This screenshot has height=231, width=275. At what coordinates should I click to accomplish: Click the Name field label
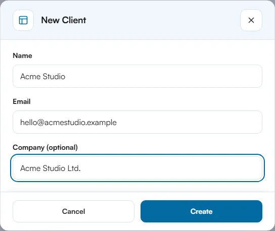22,55
